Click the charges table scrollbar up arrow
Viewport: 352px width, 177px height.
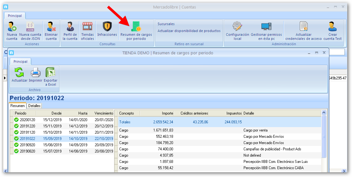pos(324,113)
